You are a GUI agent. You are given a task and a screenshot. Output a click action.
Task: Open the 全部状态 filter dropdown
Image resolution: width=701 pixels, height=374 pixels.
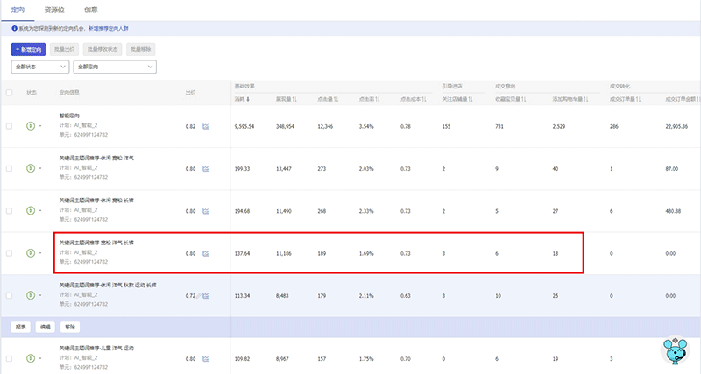click(39, 67)
